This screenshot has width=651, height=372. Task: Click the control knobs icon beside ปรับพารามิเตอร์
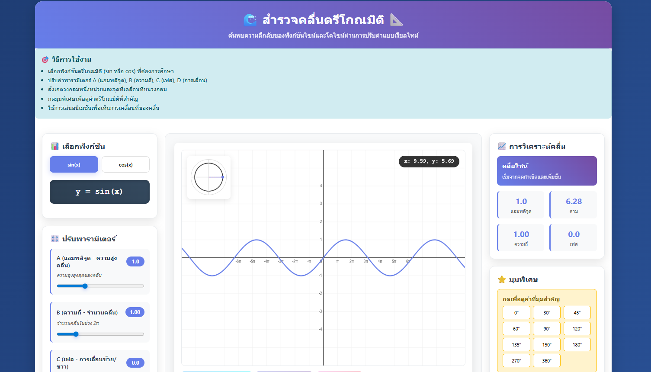point(55,239)
